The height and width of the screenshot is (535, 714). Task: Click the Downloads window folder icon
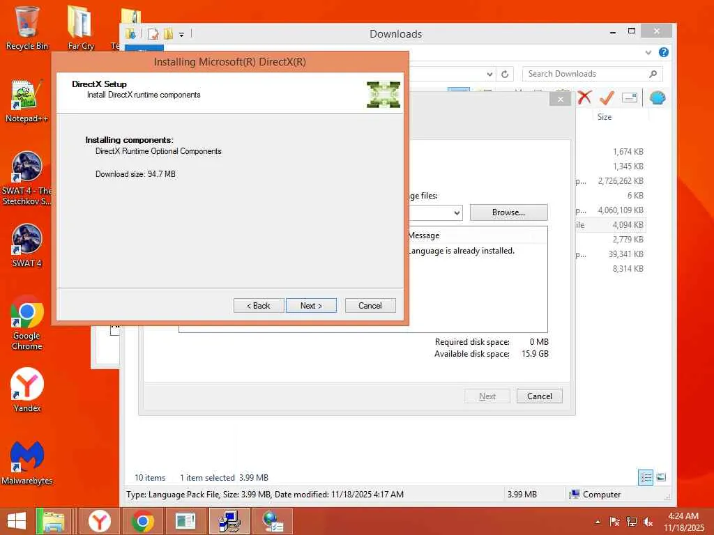point(130,34)
